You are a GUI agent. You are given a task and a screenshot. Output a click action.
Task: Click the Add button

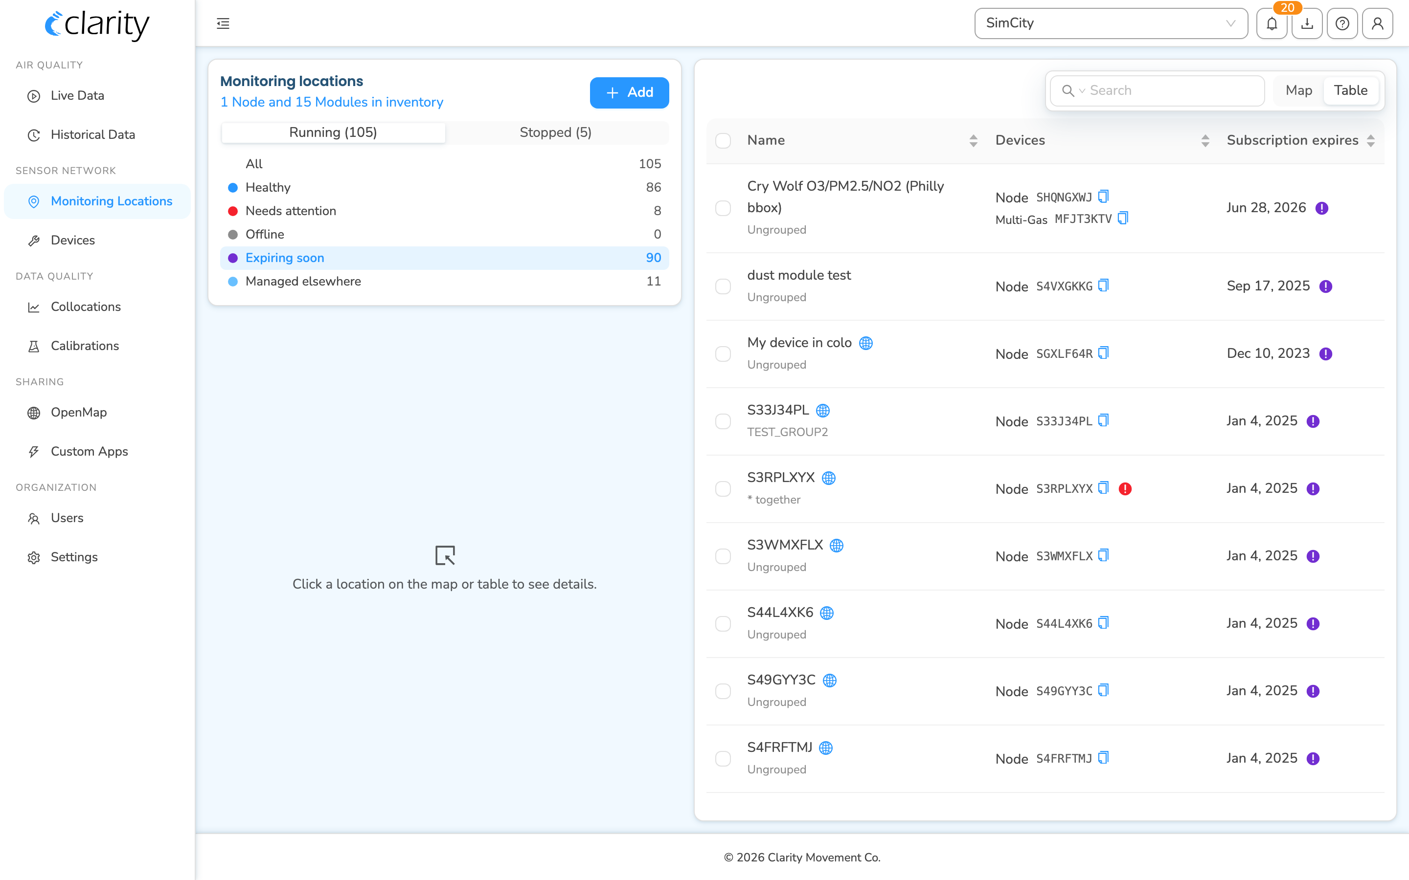pos(629,92)
